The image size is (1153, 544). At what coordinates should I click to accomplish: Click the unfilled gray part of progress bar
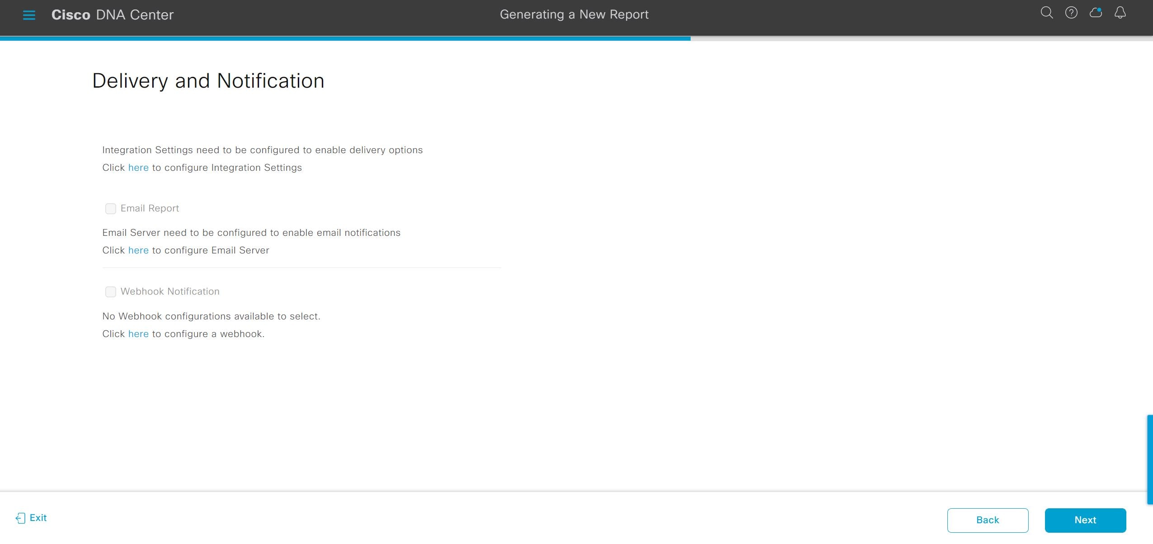[x=922, y=38]
